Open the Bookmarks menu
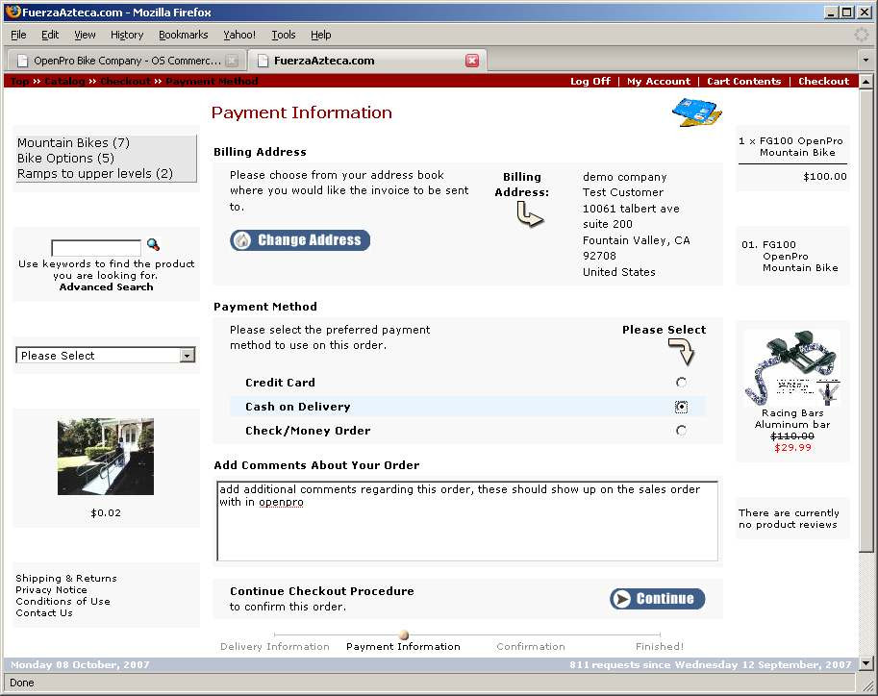This screenshot has width=878, height=696. click(x=183, y=35)
